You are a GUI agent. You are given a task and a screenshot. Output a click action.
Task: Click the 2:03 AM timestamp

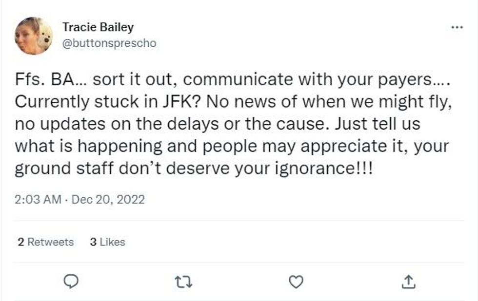coord(38,200)
